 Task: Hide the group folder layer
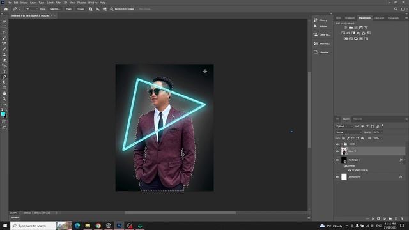pyautogui.click(x=337, y=144)
